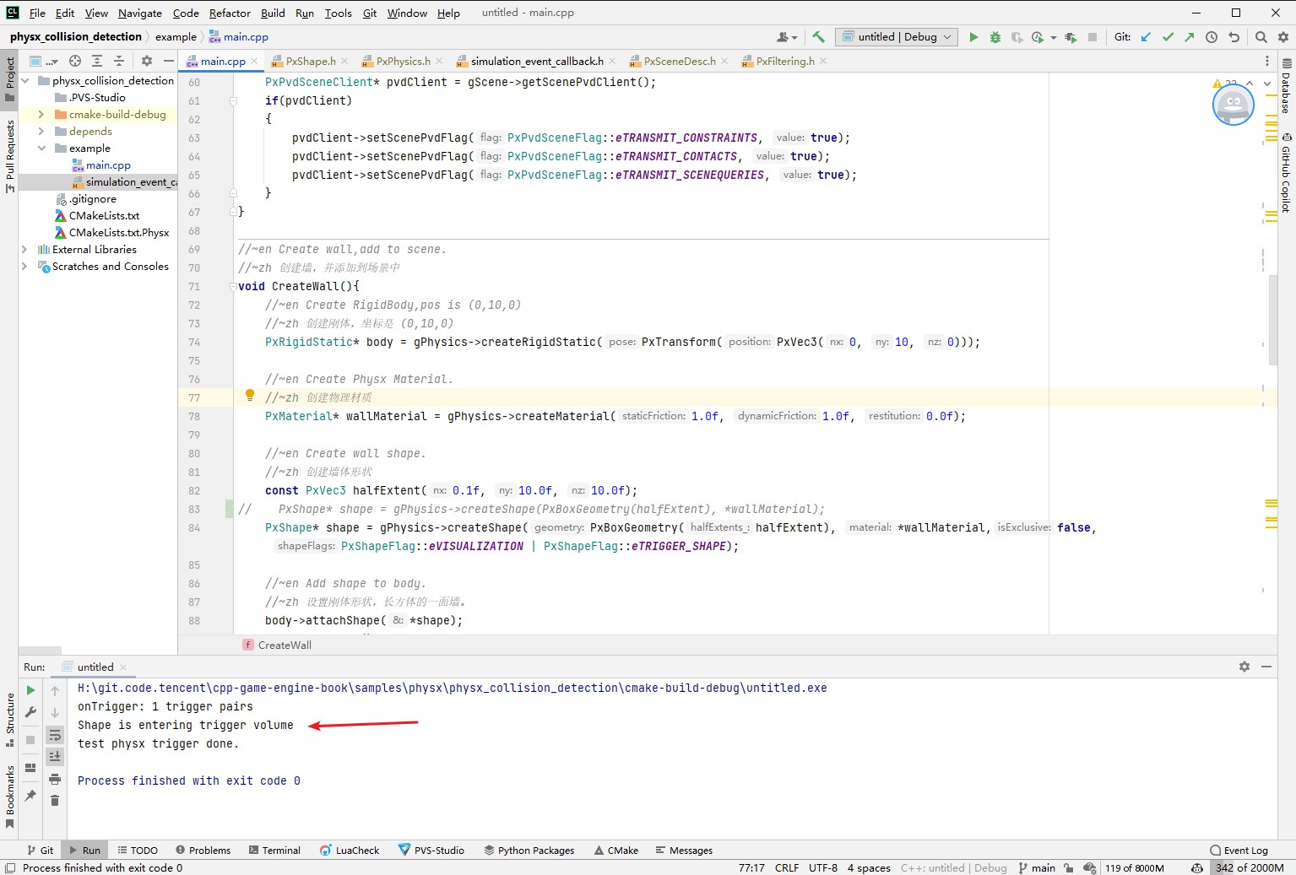Toggle the Structure side panel
The width and height of the screenshot is (1296, 875).
click(9, 720)
